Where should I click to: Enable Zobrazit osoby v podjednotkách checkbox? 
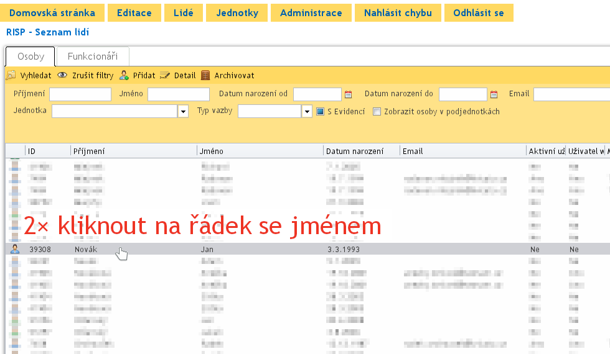click(377, 112)
